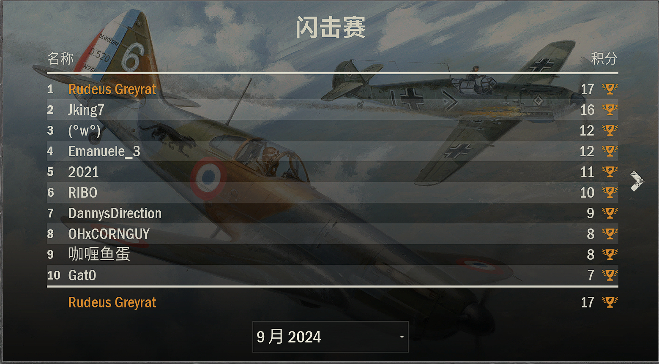Image resolution: width=659 pixels, height=364 pixels.
Task: Open the 9月 2024 month dropdown
Action: coord(330,337)
